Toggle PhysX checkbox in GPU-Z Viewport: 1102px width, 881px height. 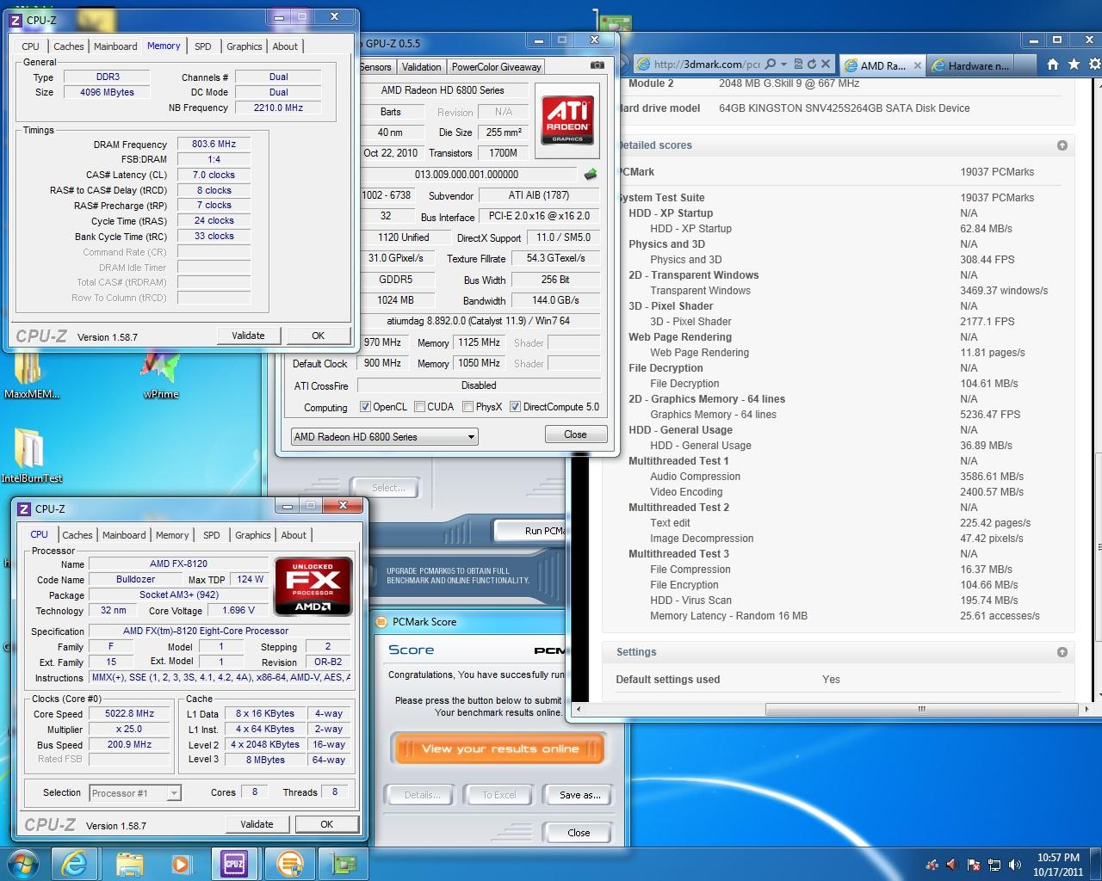(x=467, y=407)
